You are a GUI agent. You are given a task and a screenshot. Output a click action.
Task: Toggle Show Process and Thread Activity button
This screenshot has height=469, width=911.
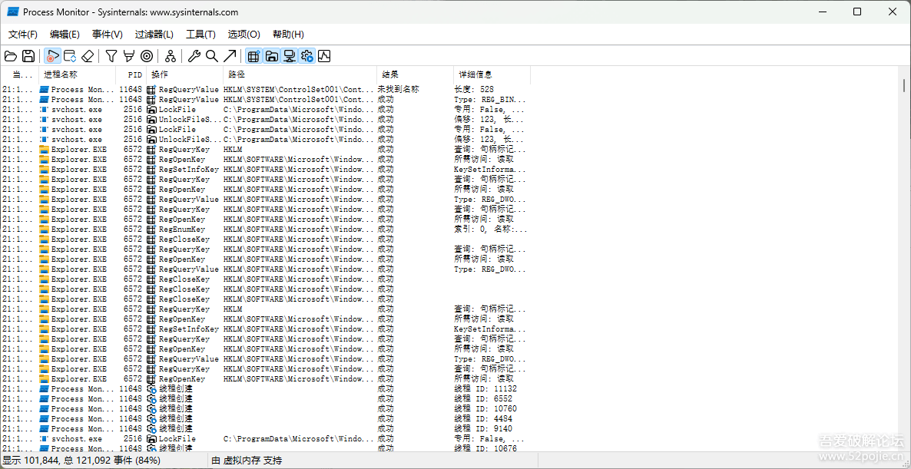click(306, 56)
